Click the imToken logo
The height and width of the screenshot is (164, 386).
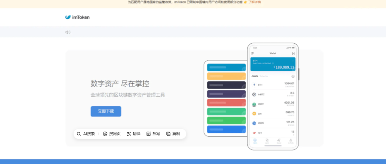point(77,17)
